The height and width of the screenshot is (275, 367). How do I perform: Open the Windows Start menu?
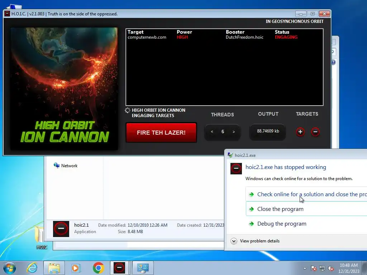pyautogui.click(x=10, y=268)
